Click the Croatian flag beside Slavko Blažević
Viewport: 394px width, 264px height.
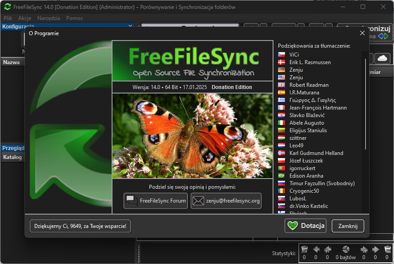click(281, 115)
